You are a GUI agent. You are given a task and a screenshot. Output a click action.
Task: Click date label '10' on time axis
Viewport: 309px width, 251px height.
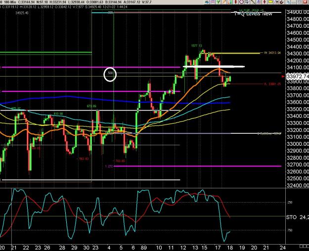(x=159, y=248)
